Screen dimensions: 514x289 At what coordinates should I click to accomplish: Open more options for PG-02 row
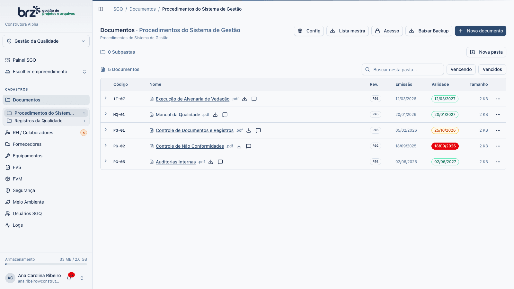pyautogui.click(x=498, y=146)
